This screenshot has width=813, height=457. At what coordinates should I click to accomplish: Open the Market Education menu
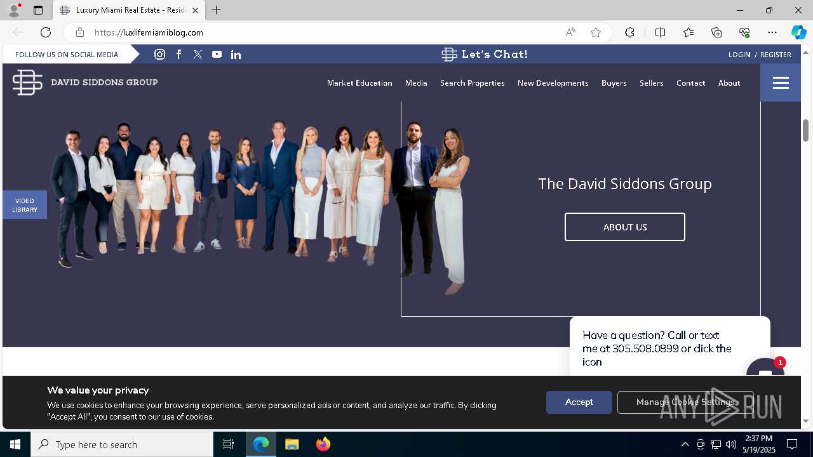[359, 83]
